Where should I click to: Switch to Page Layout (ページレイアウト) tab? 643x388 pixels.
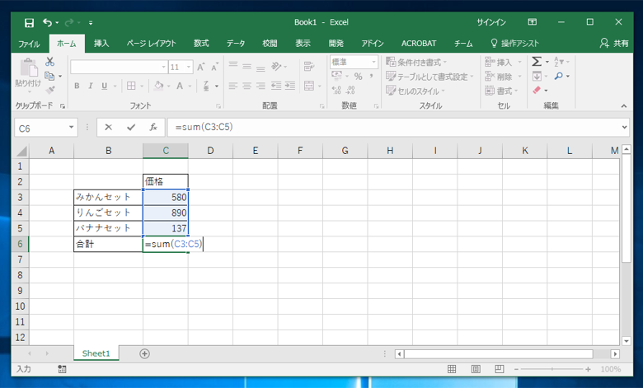click(152, 44)
